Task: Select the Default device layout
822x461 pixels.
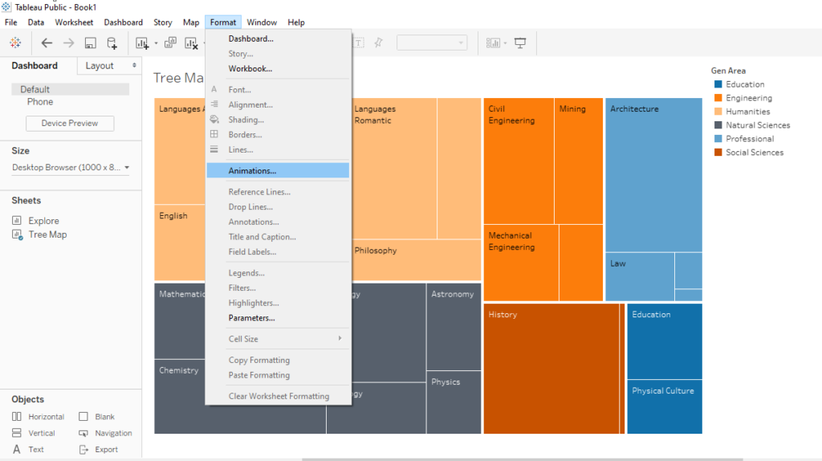Action: 71,89
